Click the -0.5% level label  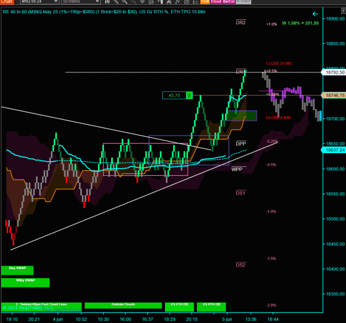pos(271,165)
